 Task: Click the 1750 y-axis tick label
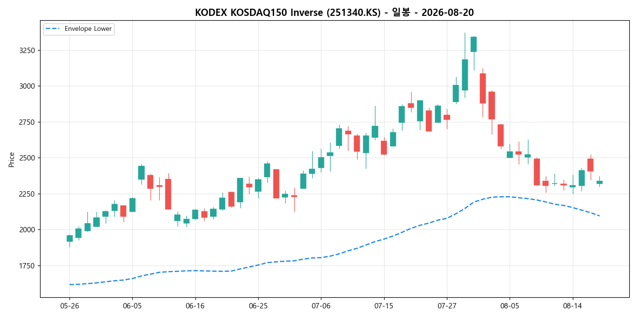pyautogui.click(x=27, y=265)
